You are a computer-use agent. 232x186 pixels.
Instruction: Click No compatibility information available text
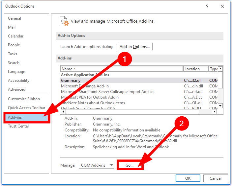127,130
